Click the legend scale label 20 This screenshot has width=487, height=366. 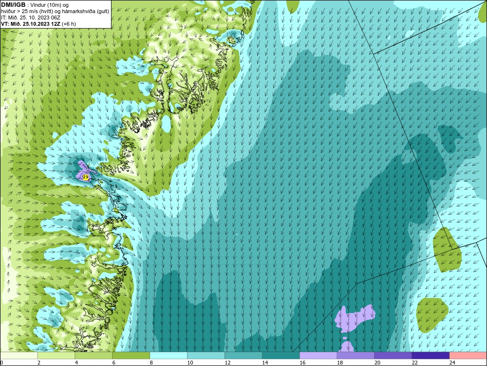click(x=377, y=363)
